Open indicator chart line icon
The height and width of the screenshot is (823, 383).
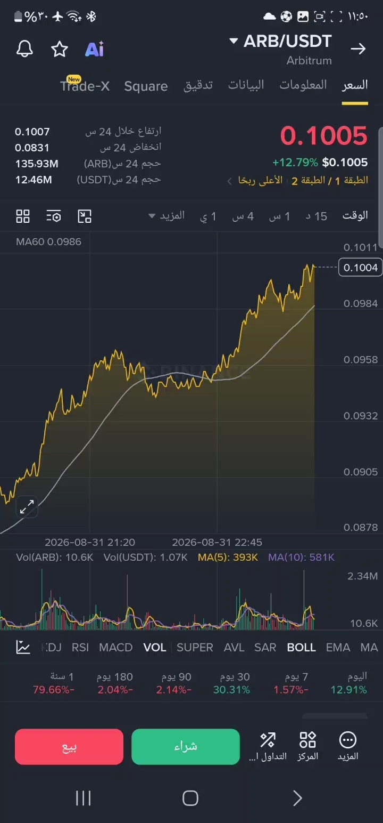tap(23, 647)
